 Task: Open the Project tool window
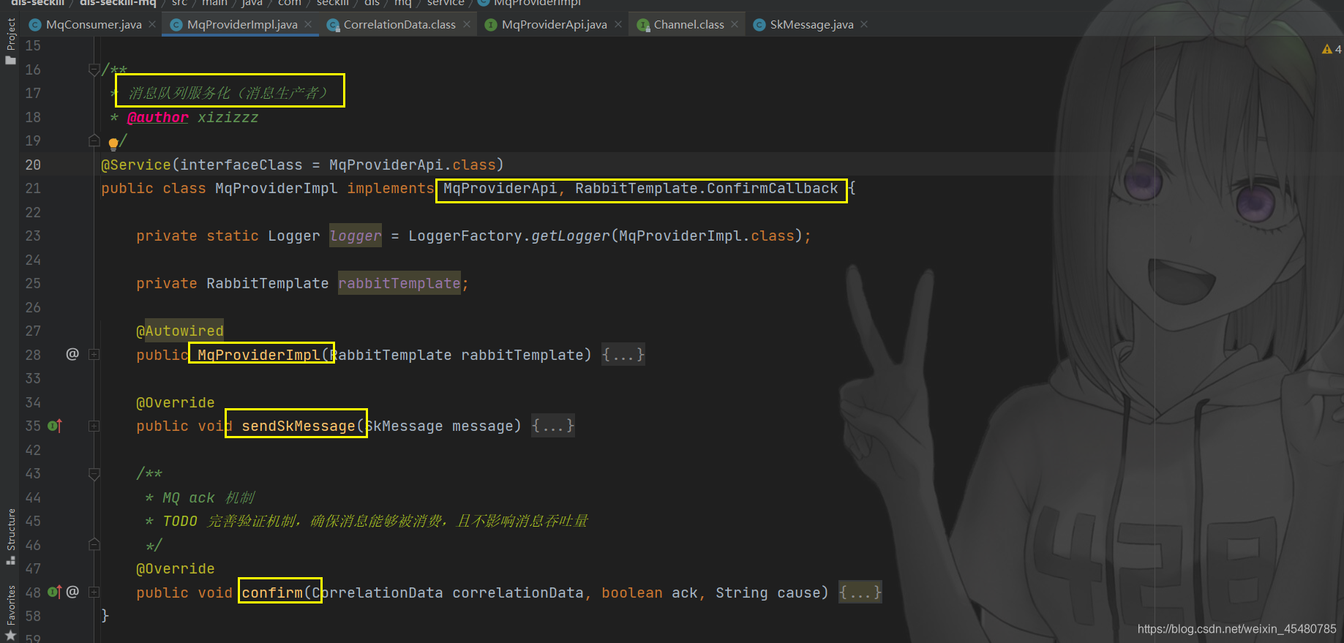(x=10, y=42)
